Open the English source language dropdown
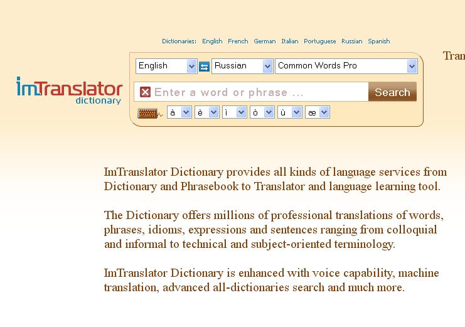The image size is (465, 327). [166, 66]
